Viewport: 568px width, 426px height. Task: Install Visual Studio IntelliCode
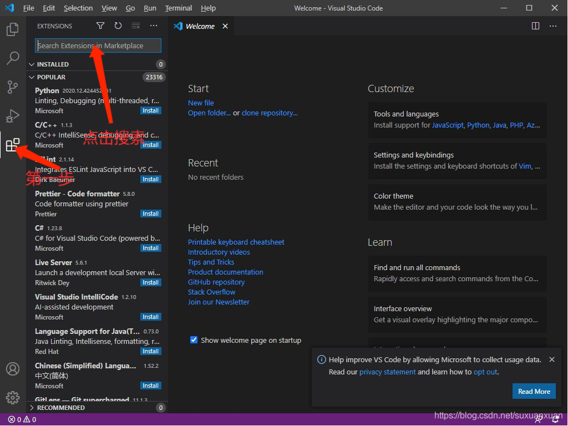150,317
